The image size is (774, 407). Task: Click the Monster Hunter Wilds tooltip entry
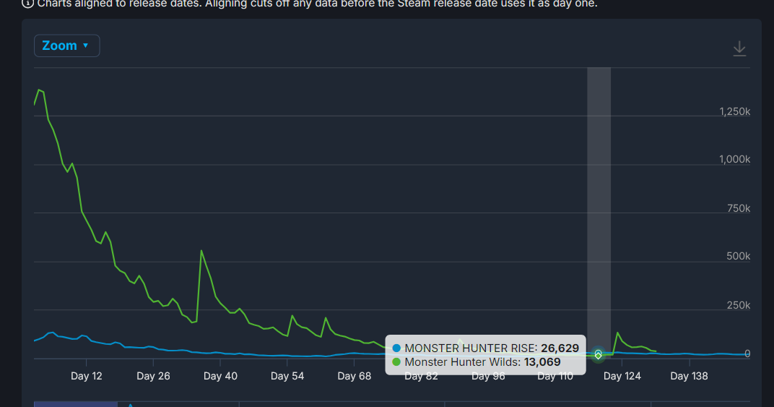[477, 362]
